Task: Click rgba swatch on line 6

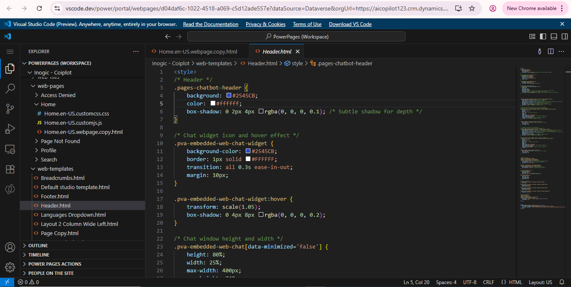Action: tap(261, 111)
